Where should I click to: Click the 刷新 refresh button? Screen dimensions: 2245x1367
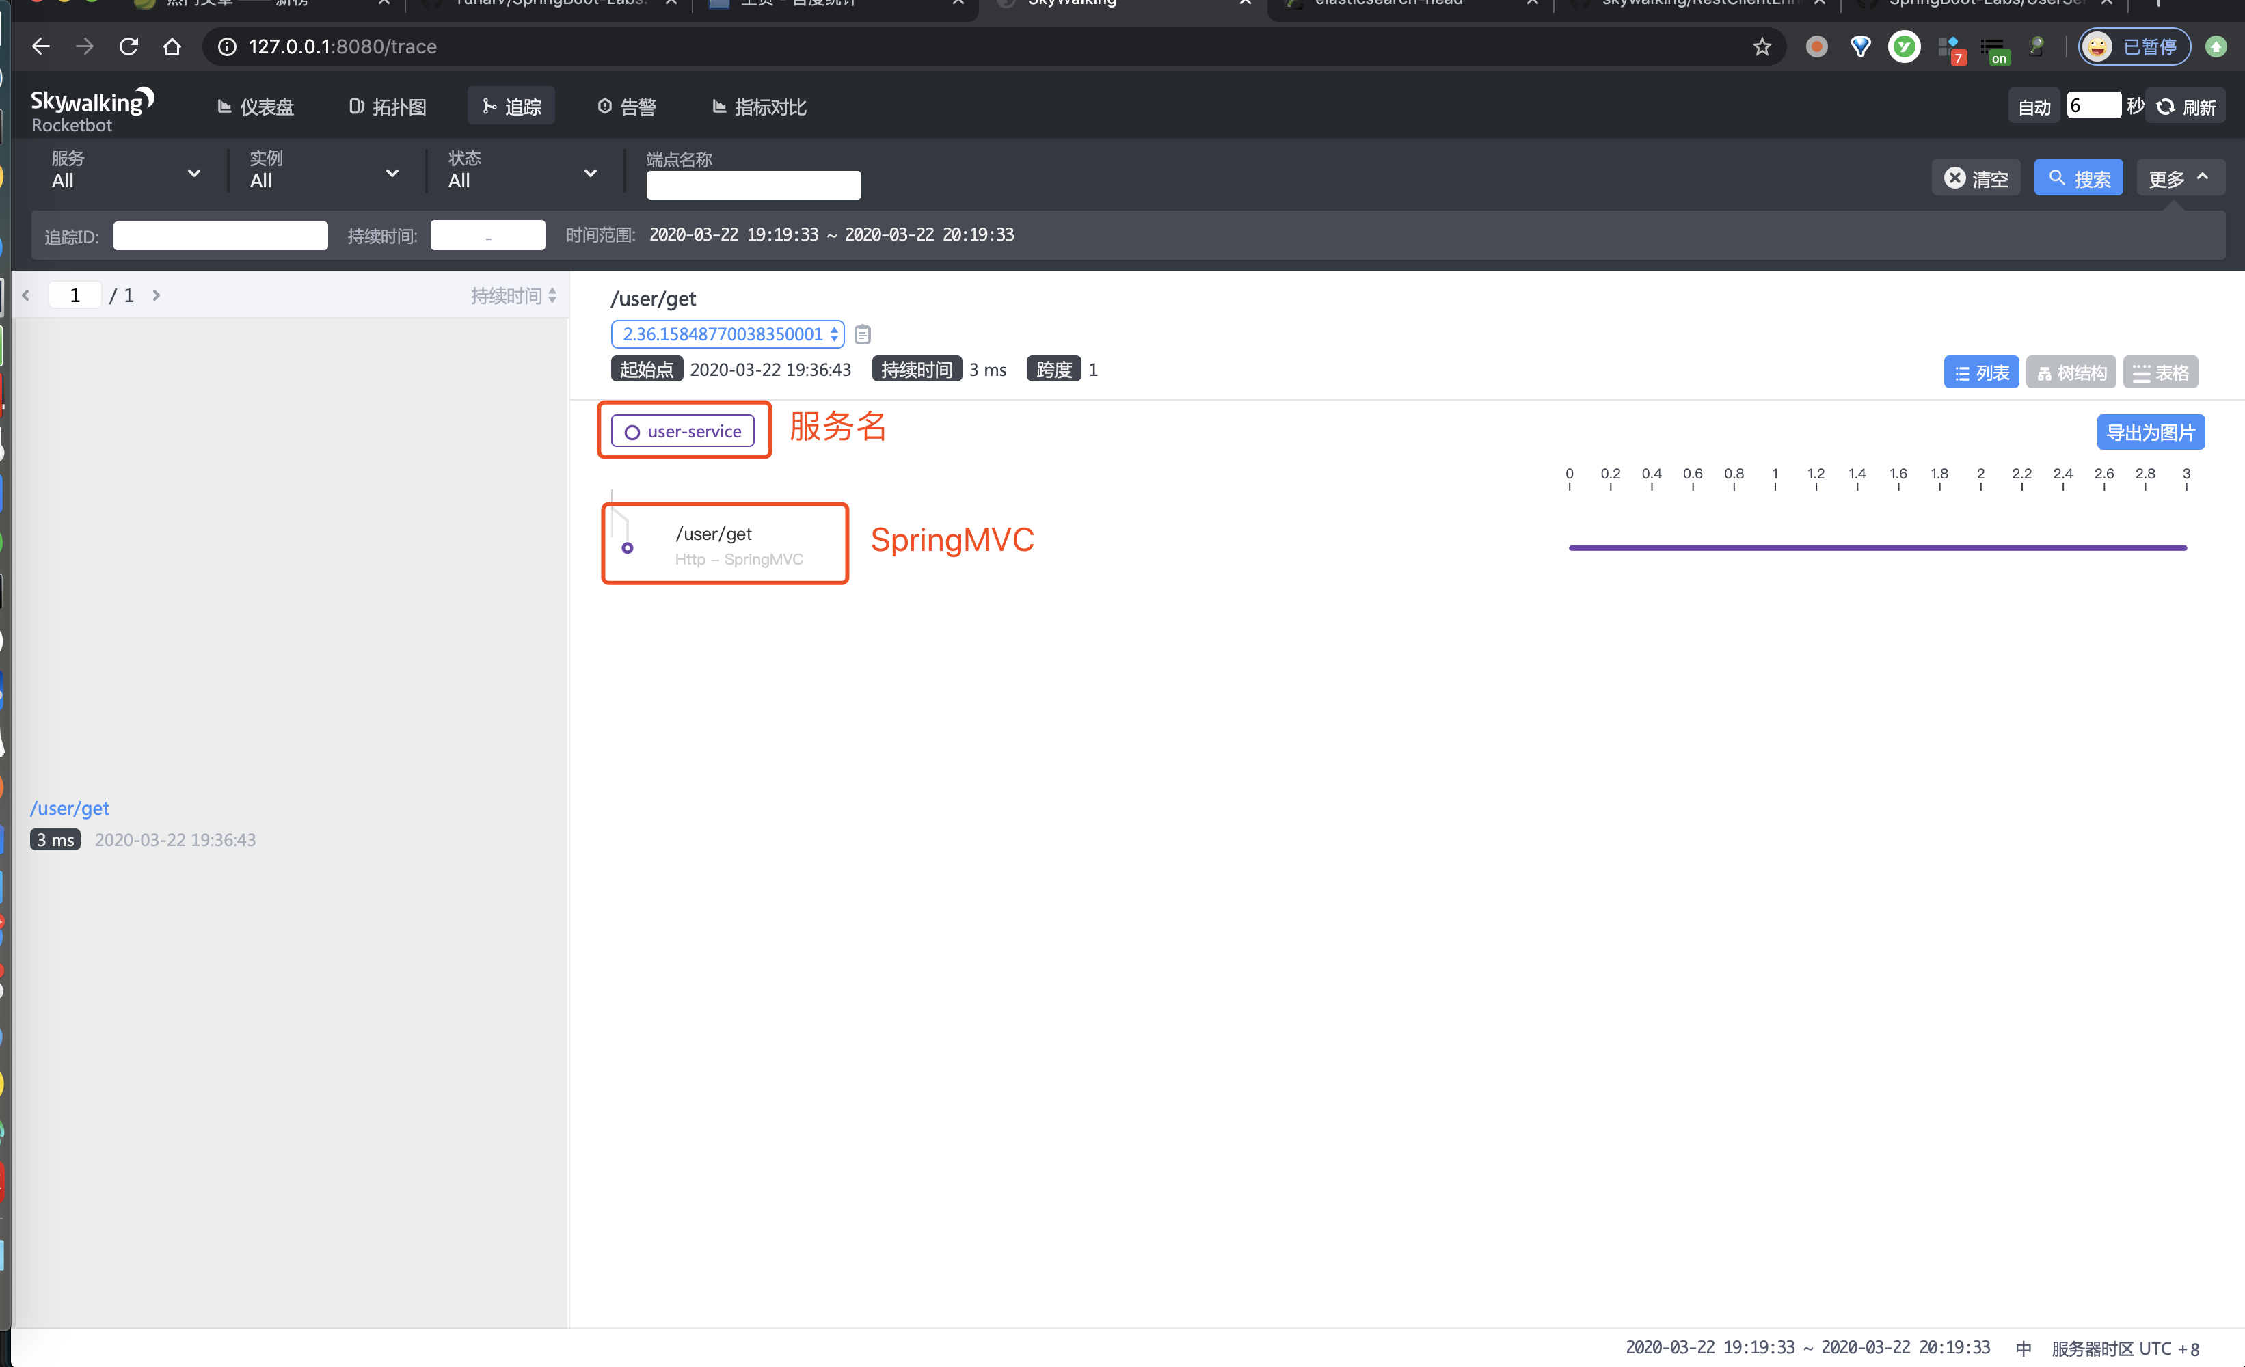[2186, 107]
